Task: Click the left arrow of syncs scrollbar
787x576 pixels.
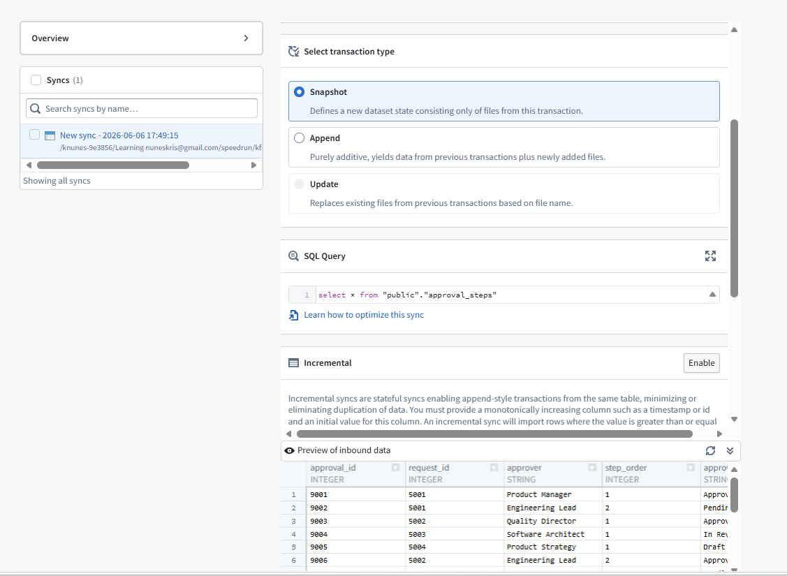Action: (29, 165)
